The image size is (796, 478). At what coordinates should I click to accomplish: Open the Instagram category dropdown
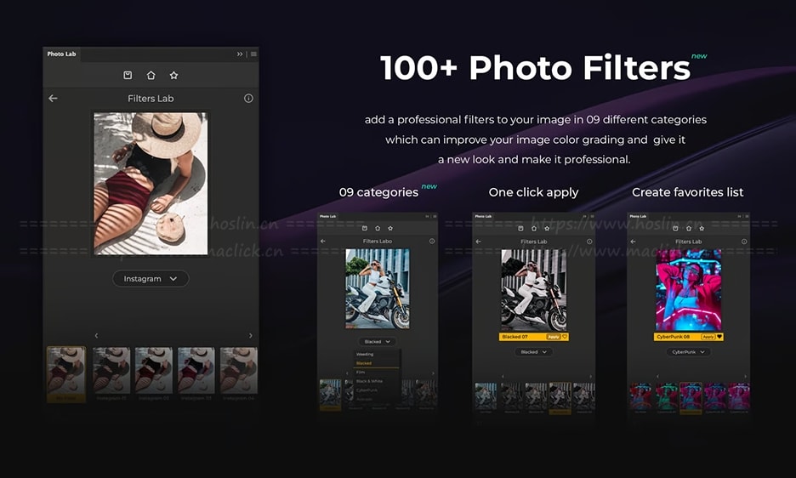tap(151, 279)
